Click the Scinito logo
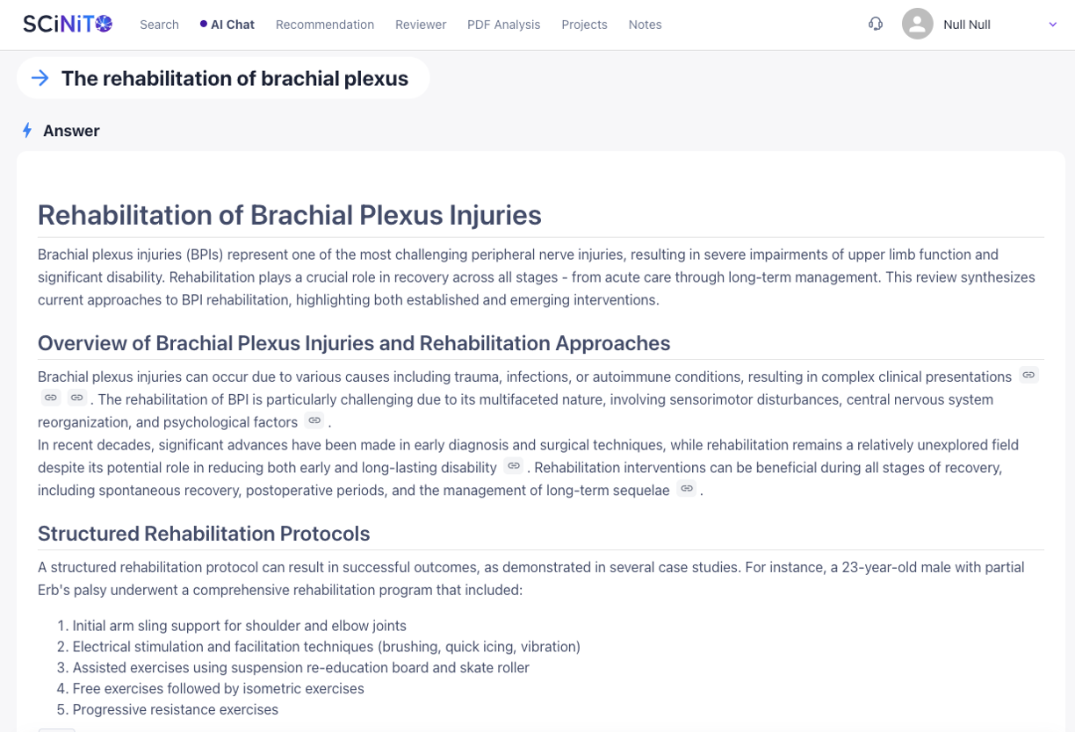This screenshot has width=1075, height=732. tap(68, 24)
